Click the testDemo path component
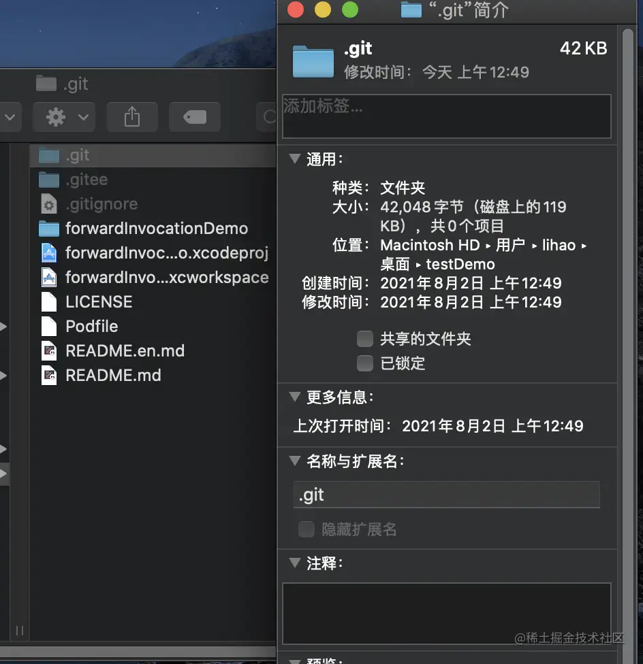The width and height of the screenshot is (643, 664). (x=460, y=264)
